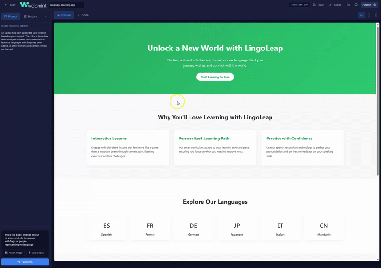This screenshot has height=268, width=381.
Task: Switch to desktop preview mode
Action: pos(361,15)
